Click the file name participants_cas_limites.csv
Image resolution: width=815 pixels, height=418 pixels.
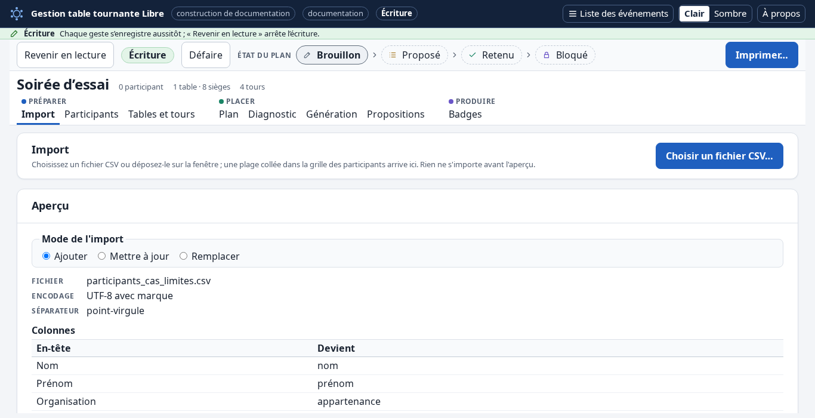coord(149,281)
